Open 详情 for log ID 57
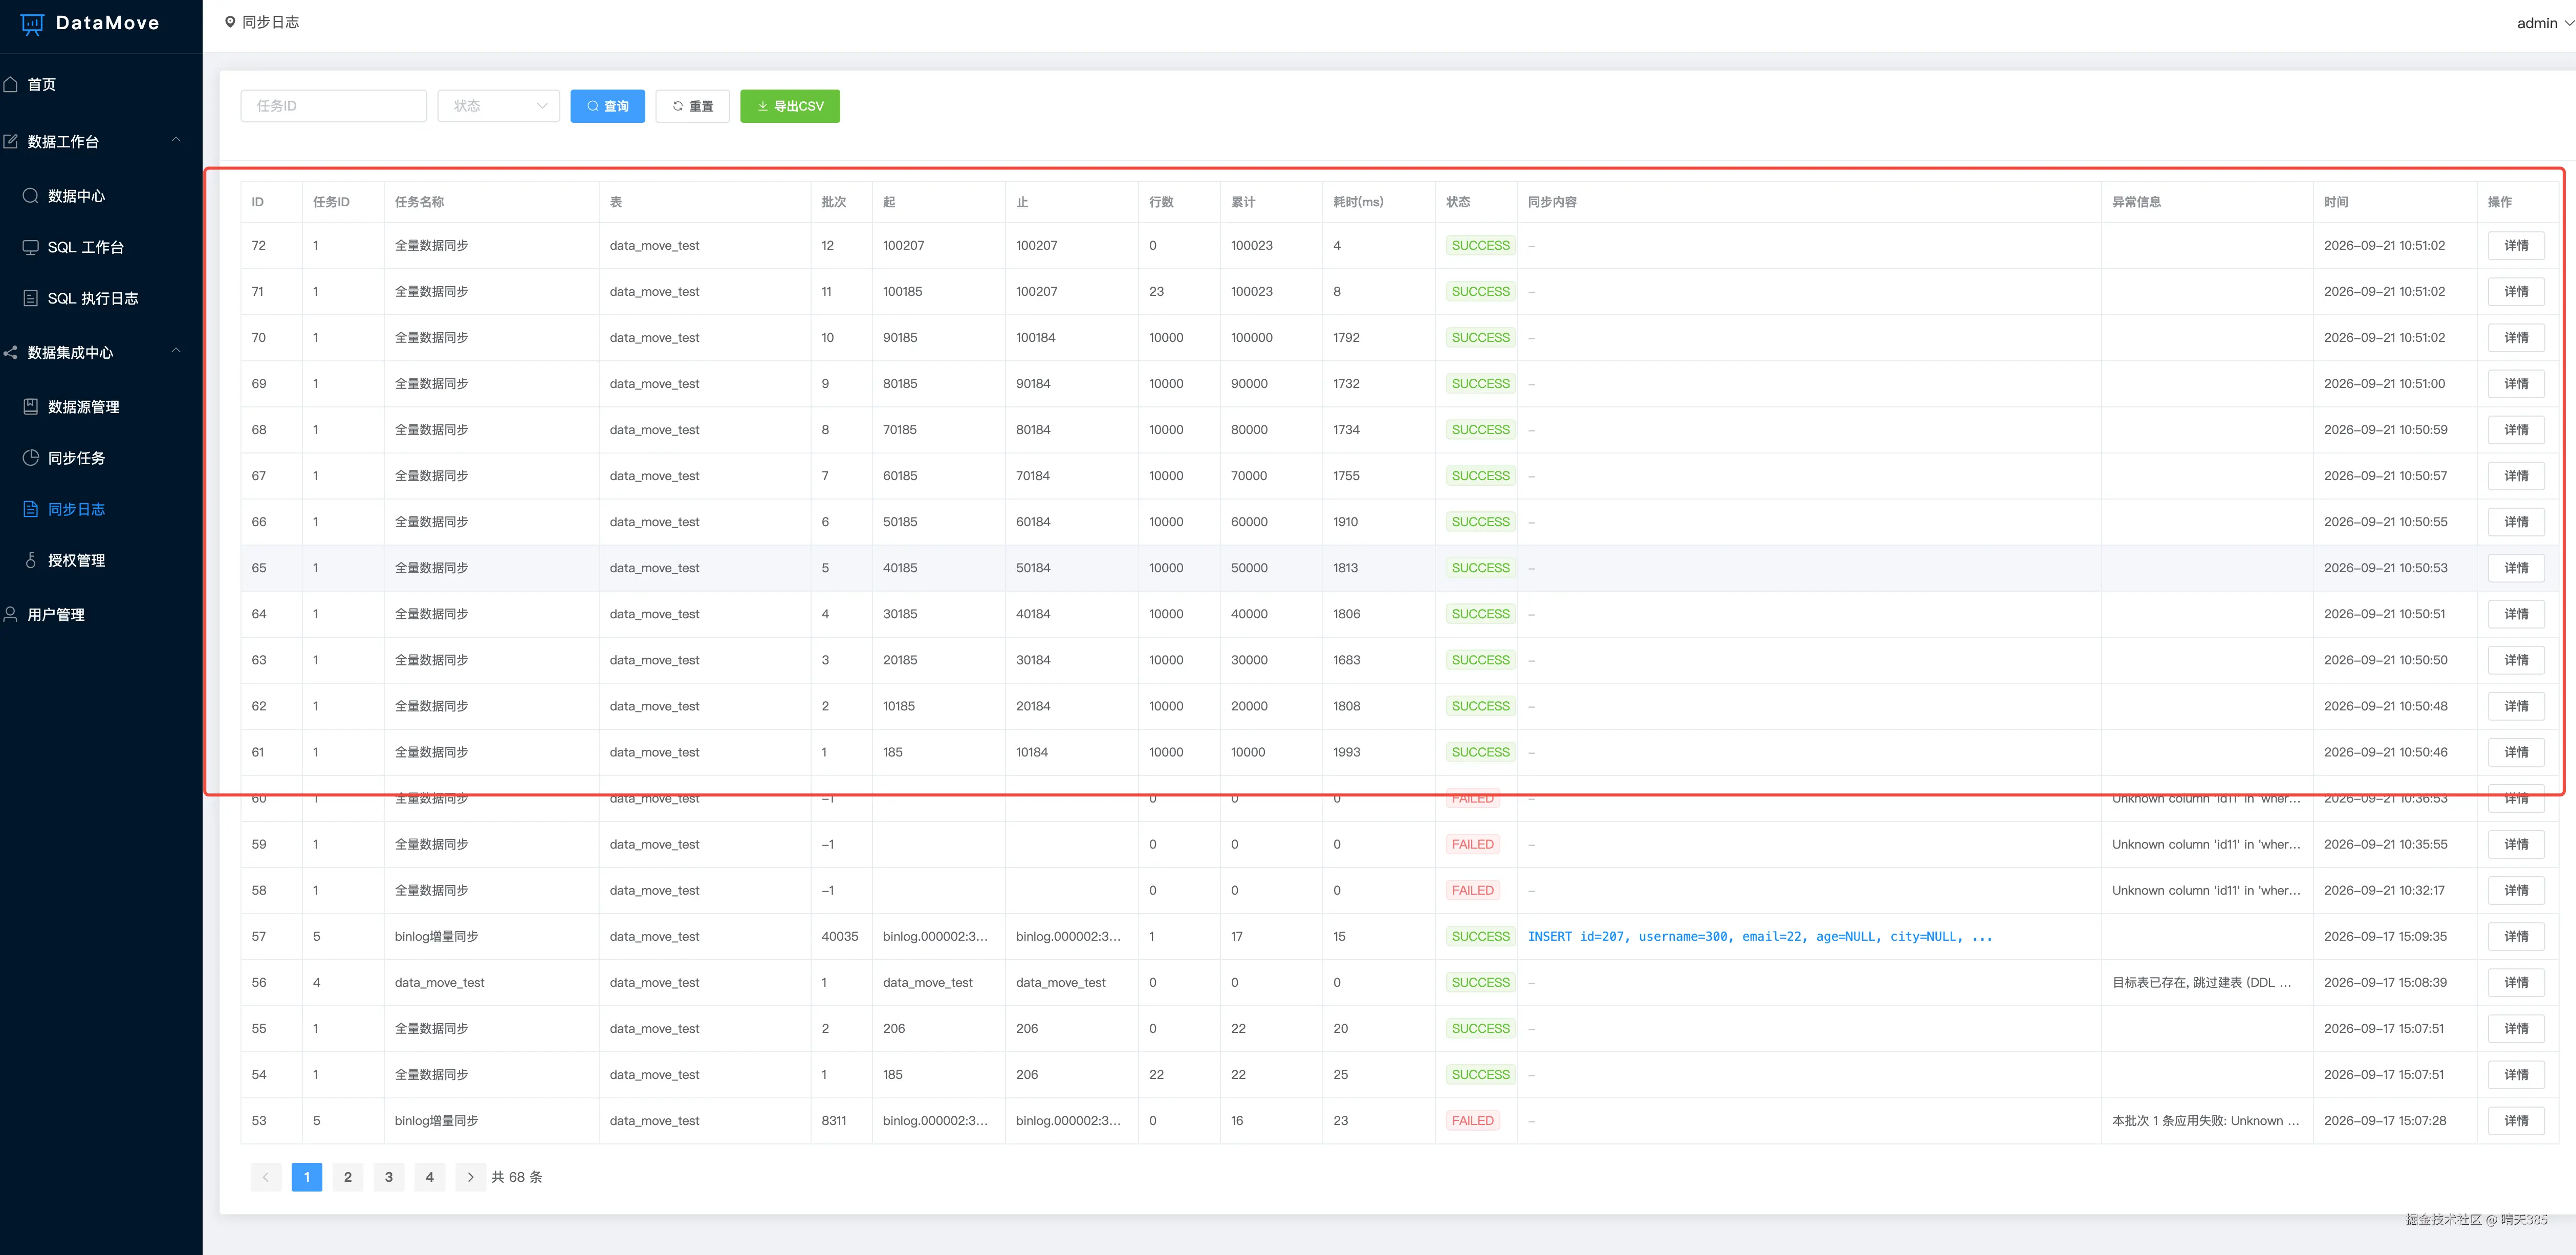Image resolution: width=2576 pixels, height=1255 pixels. point(2516,936)
